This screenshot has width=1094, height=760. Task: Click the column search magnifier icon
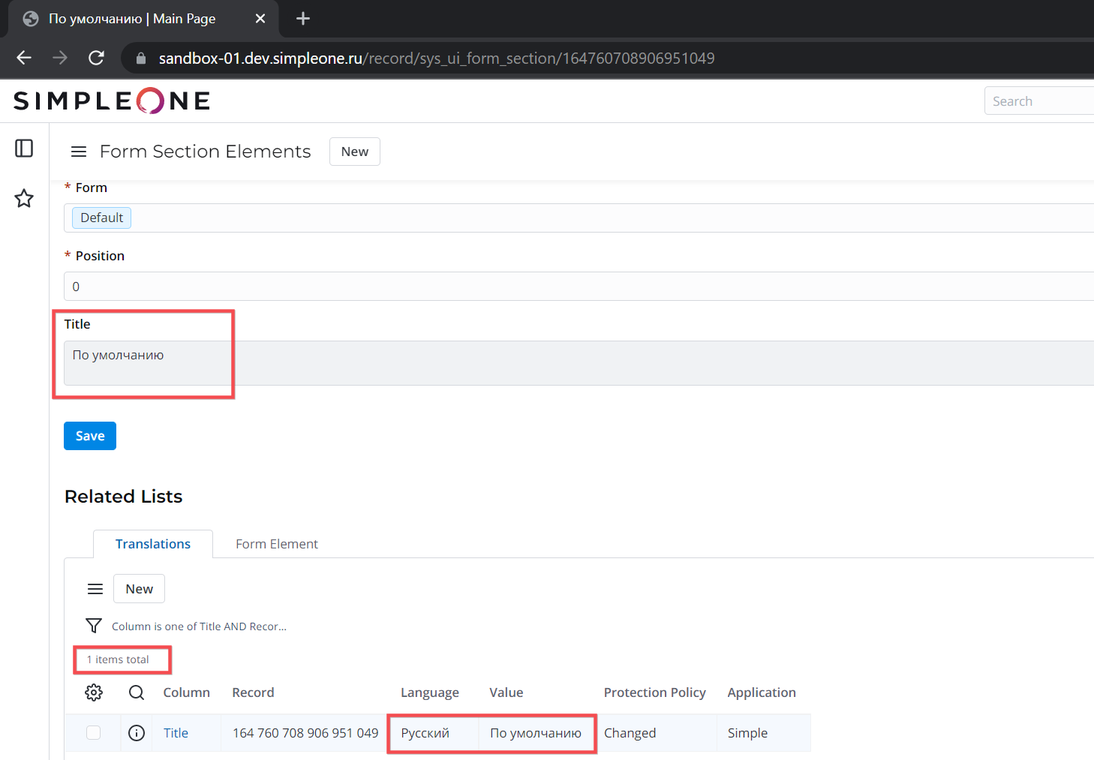(x=137, y=692)
